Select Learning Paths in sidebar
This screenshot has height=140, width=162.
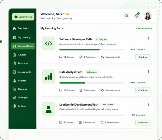[x=23, y=46]
